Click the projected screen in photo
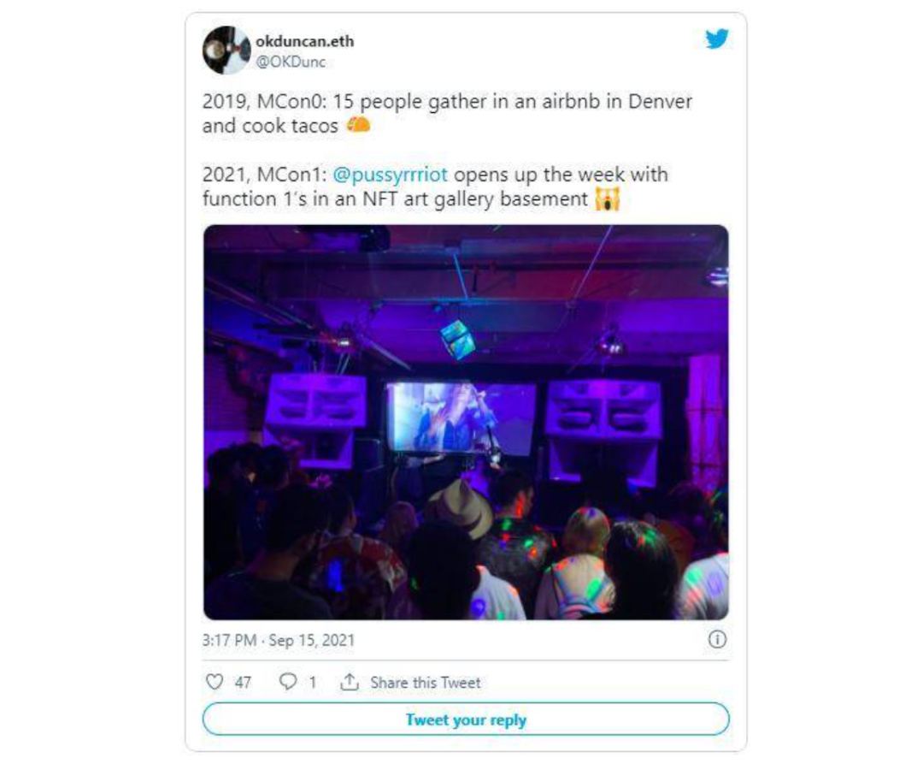 [x=461, y=417]
